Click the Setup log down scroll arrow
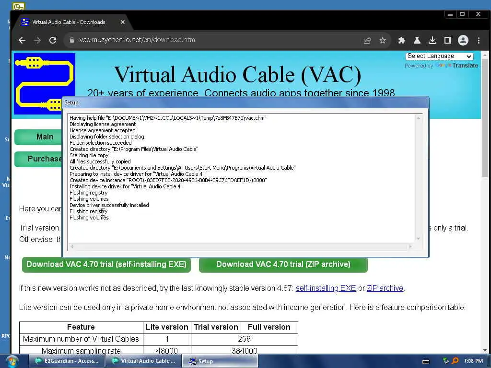The height and width of the screenshot is (368, 491). tap(418, 239)
